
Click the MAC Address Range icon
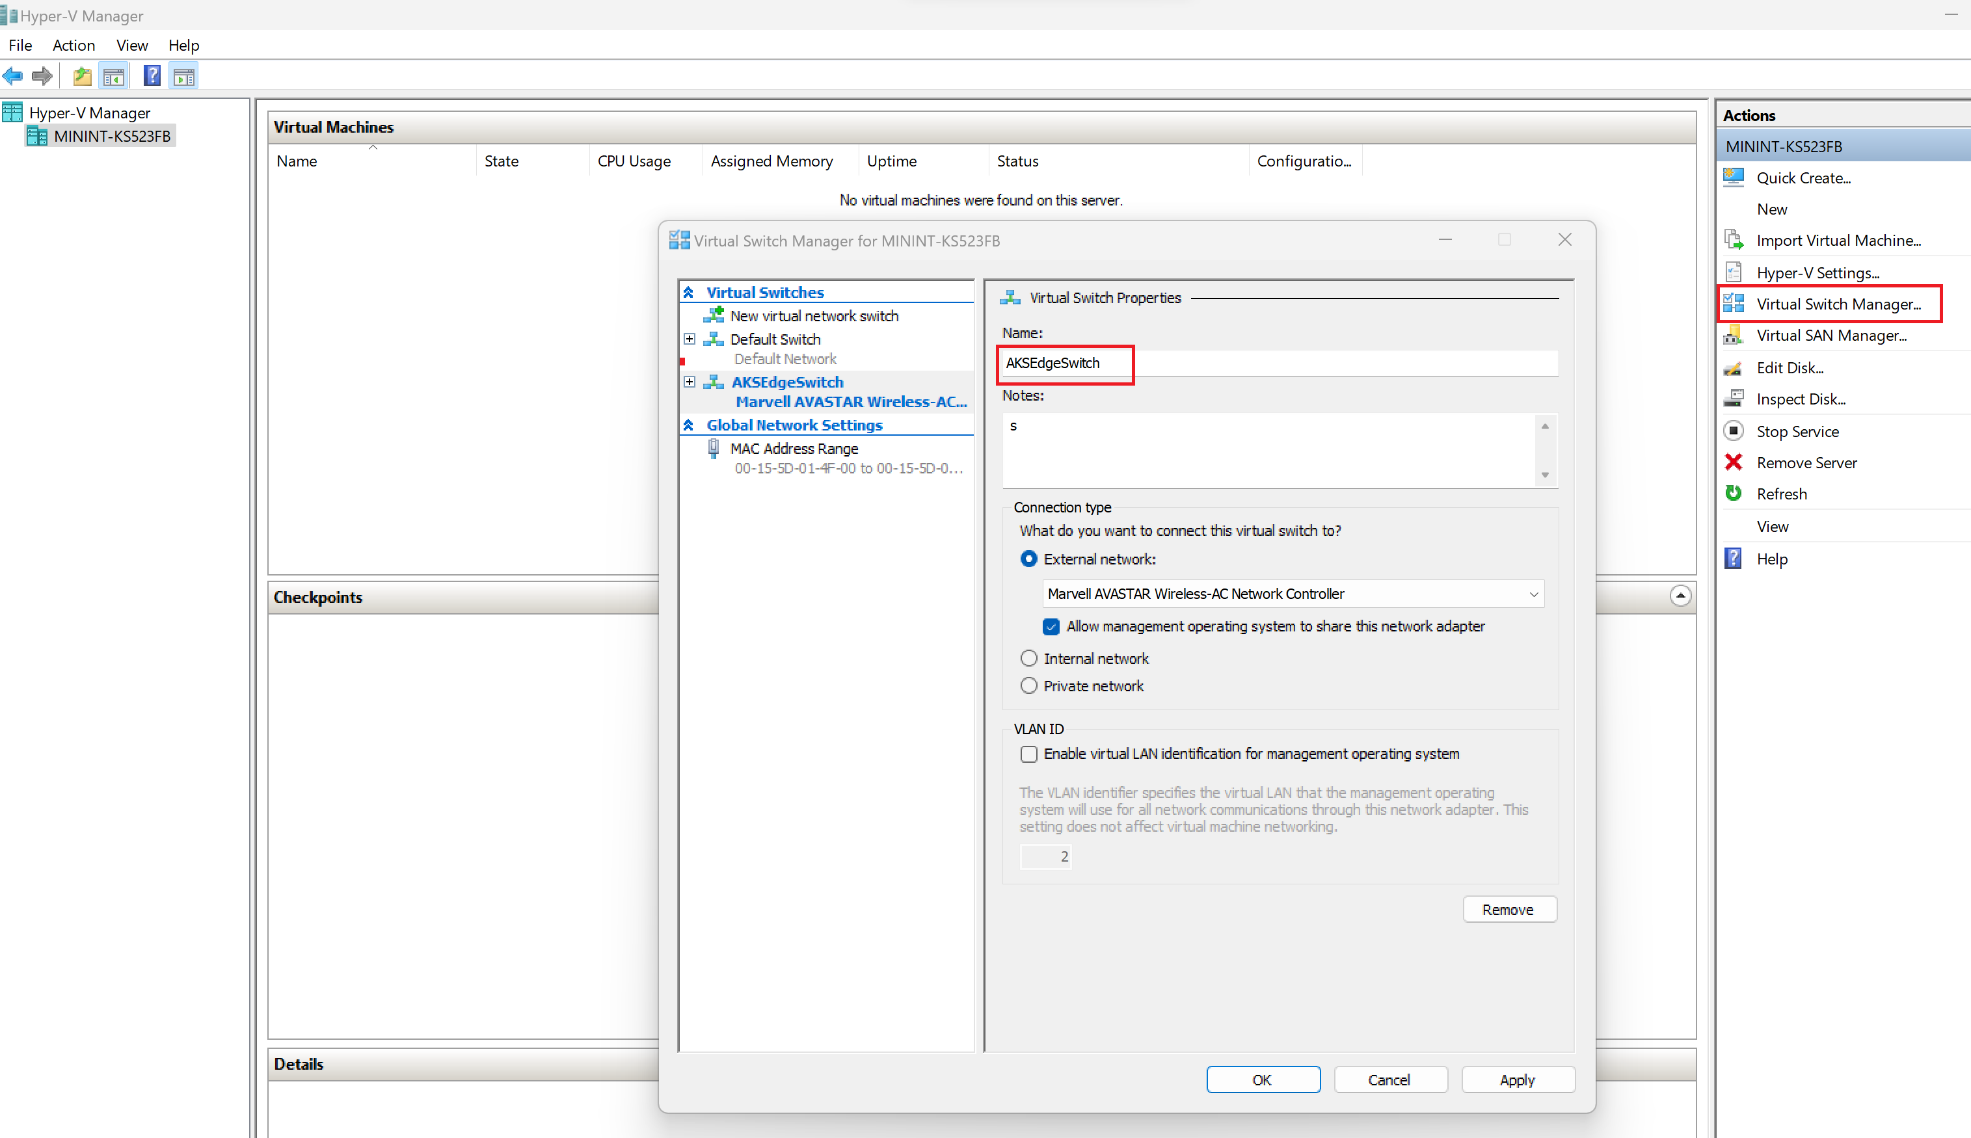coord(713,449)
